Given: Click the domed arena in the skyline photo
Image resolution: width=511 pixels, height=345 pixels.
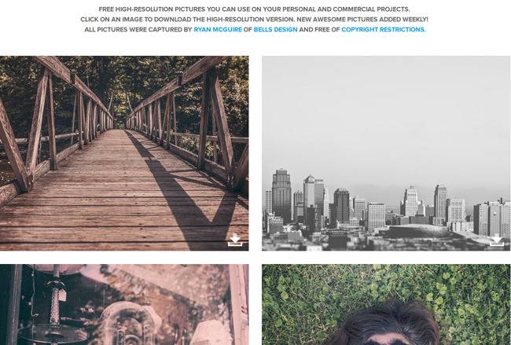Looking at the screenshot, I should point(419,231).
